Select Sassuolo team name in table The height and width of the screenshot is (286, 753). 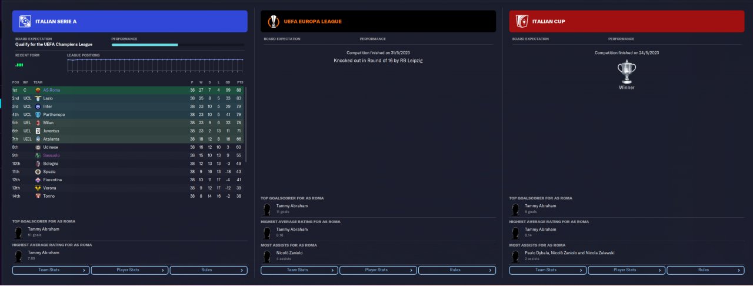[52, 155]
